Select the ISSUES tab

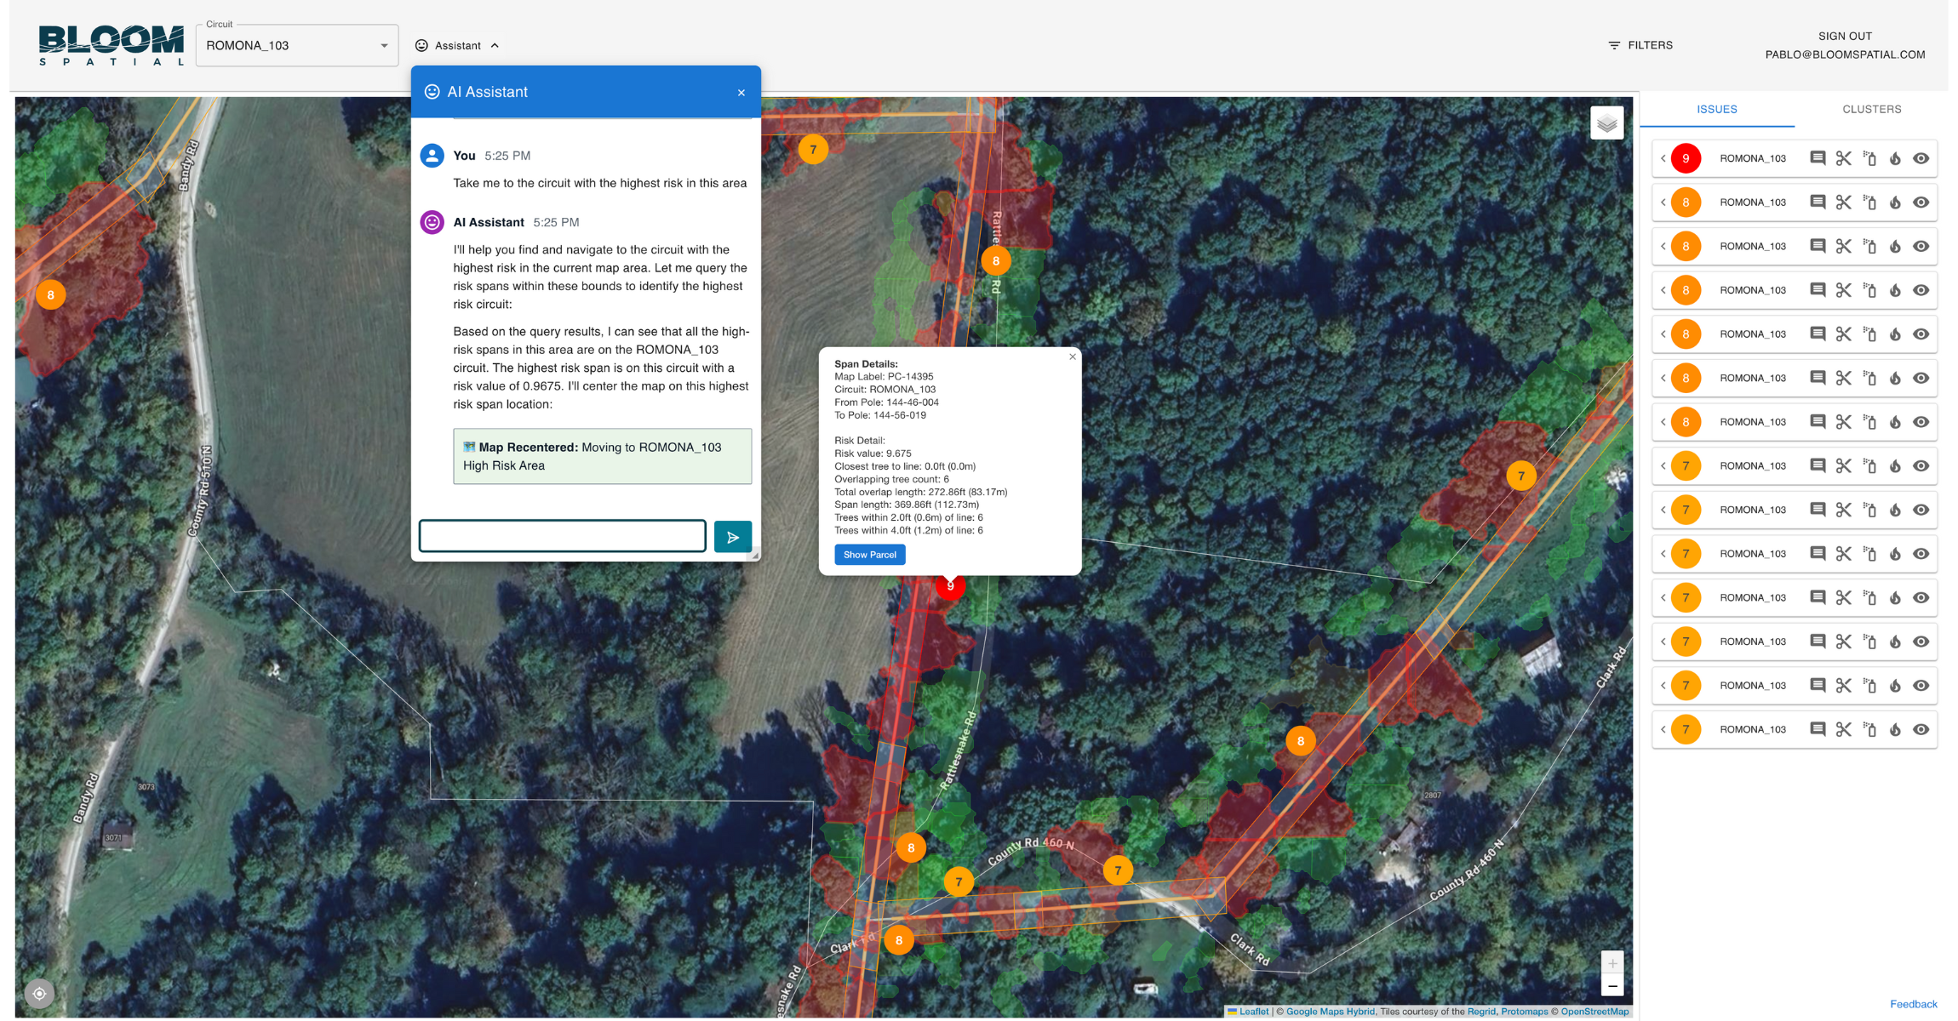1716,109
